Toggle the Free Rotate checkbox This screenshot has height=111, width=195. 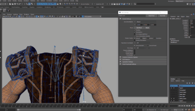pyautogui.click(x=135, y=55)
